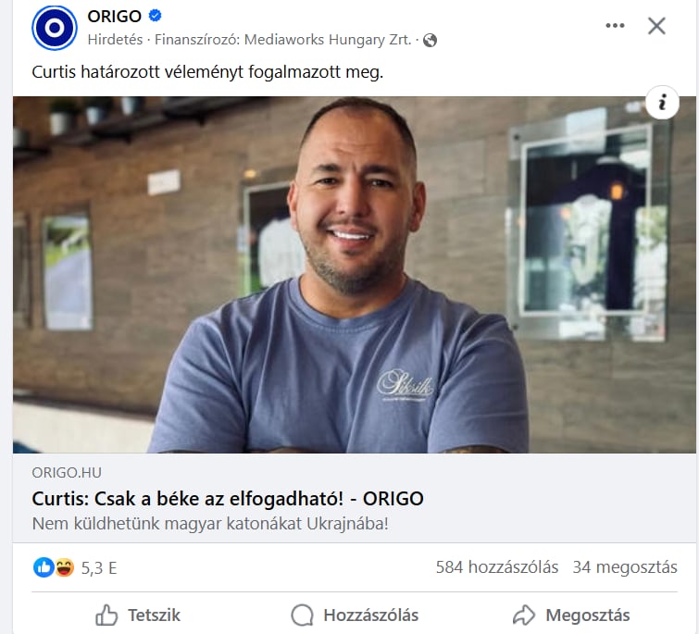
Task: Open headline "Curtis: Csak a béke az elfogadható!"
Action: tap(188, 499)
